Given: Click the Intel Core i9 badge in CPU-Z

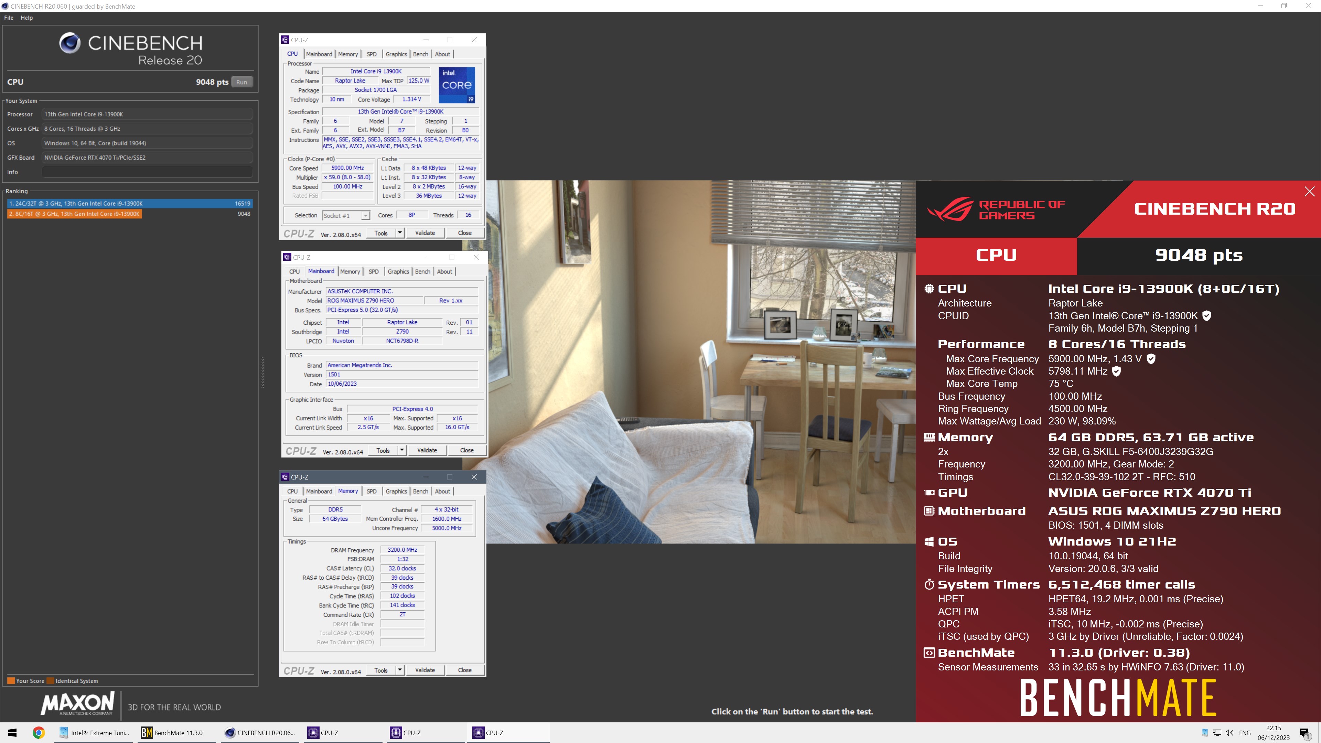Looking at the screenshot, I should tap(457, 85).
